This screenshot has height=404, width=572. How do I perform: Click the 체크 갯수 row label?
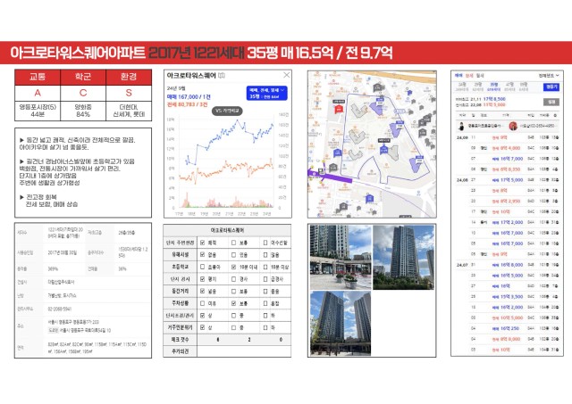(x=181, y=339)
